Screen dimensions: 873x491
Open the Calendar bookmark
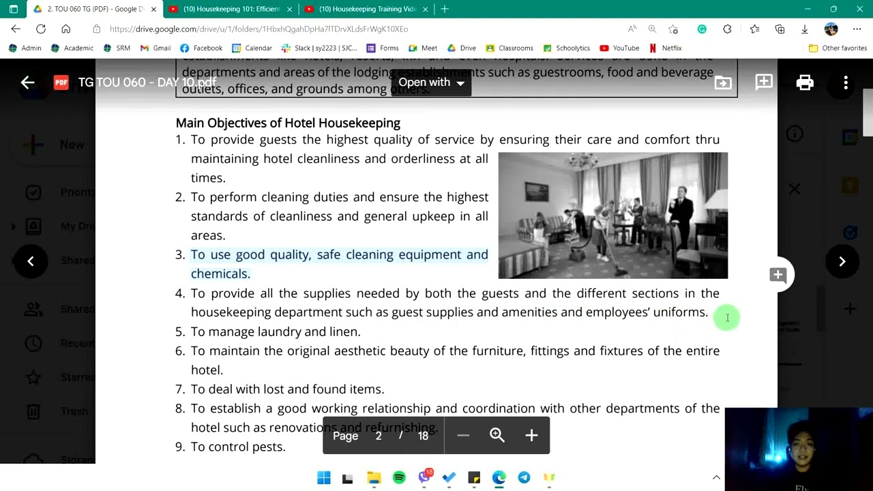tap(252, 48)
